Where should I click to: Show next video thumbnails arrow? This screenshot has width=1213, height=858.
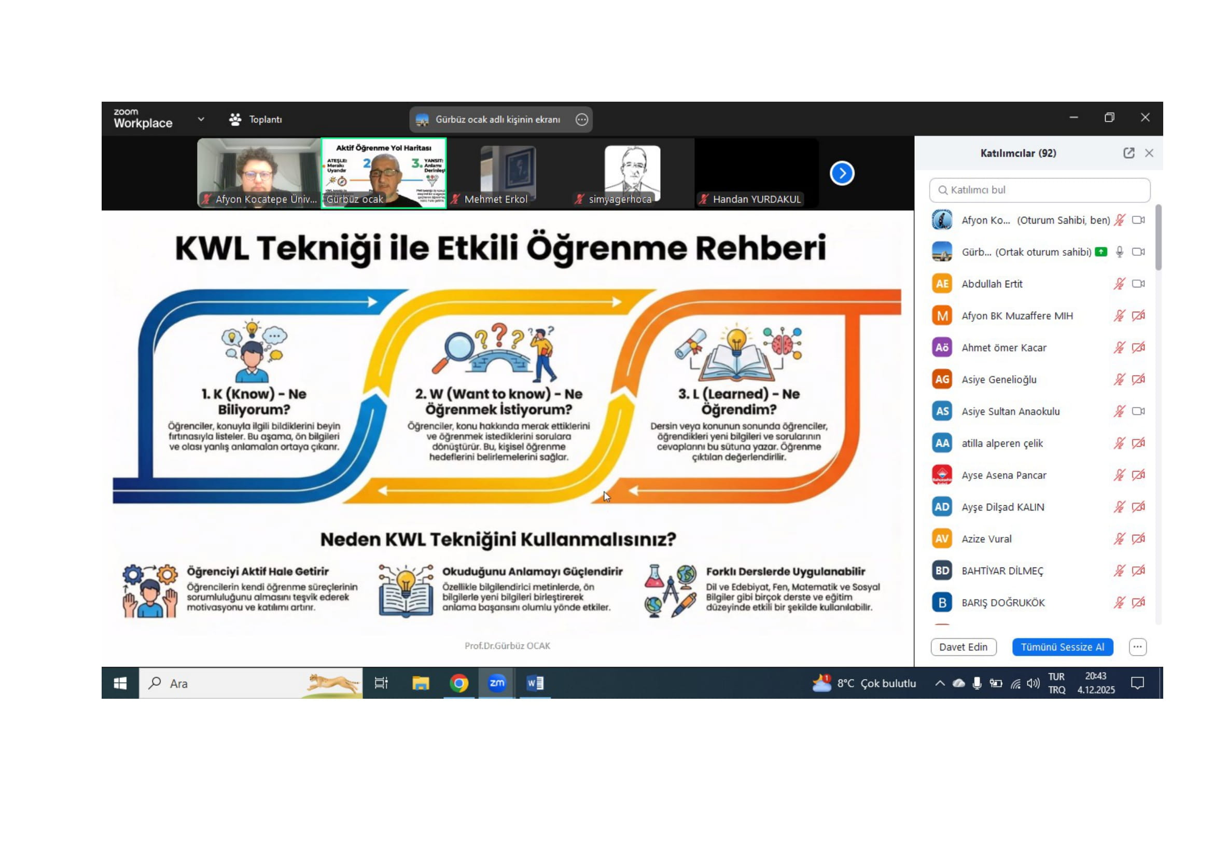[x=842, y=173]
